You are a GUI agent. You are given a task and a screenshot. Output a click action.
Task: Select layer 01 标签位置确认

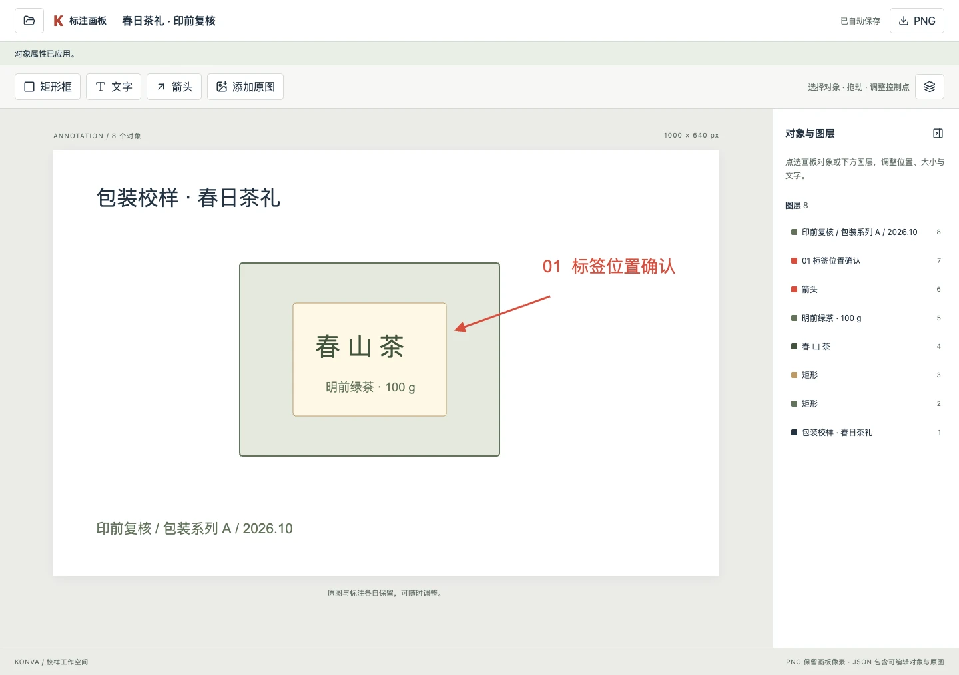click(x=866, y=261)
